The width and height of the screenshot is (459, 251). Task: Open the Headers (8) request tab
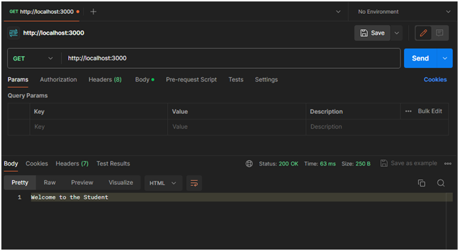click(105, 79)
